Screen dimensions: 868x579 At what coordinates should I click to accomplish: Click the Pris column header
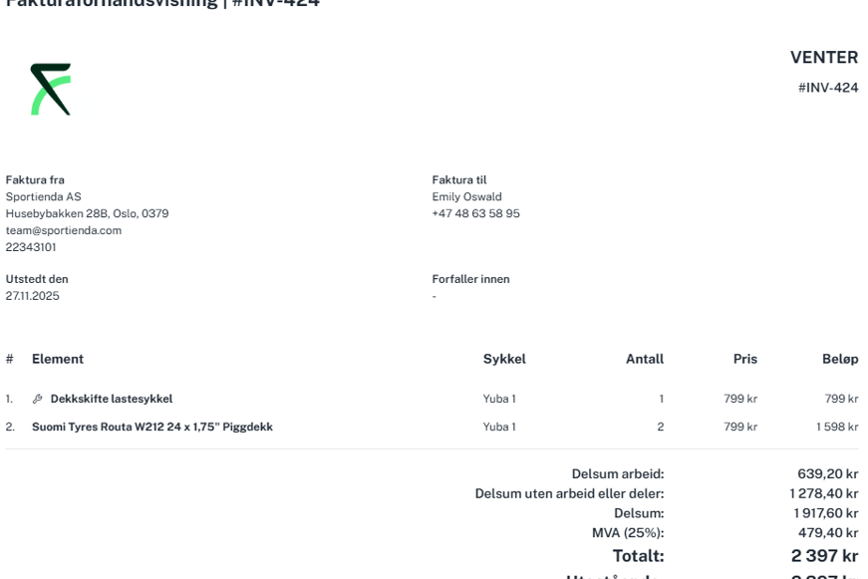pyautogui.click(x=745, y=359)
